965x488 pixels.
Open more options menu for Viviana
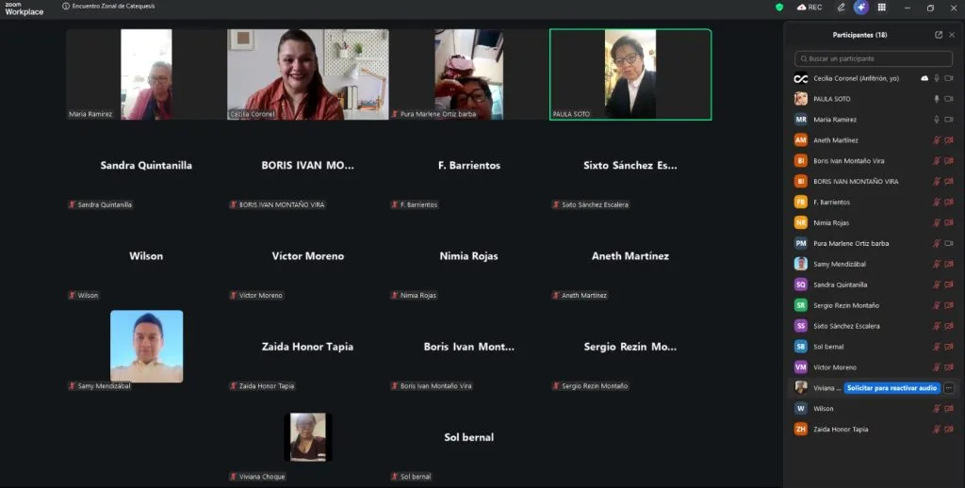coord(949,388)
